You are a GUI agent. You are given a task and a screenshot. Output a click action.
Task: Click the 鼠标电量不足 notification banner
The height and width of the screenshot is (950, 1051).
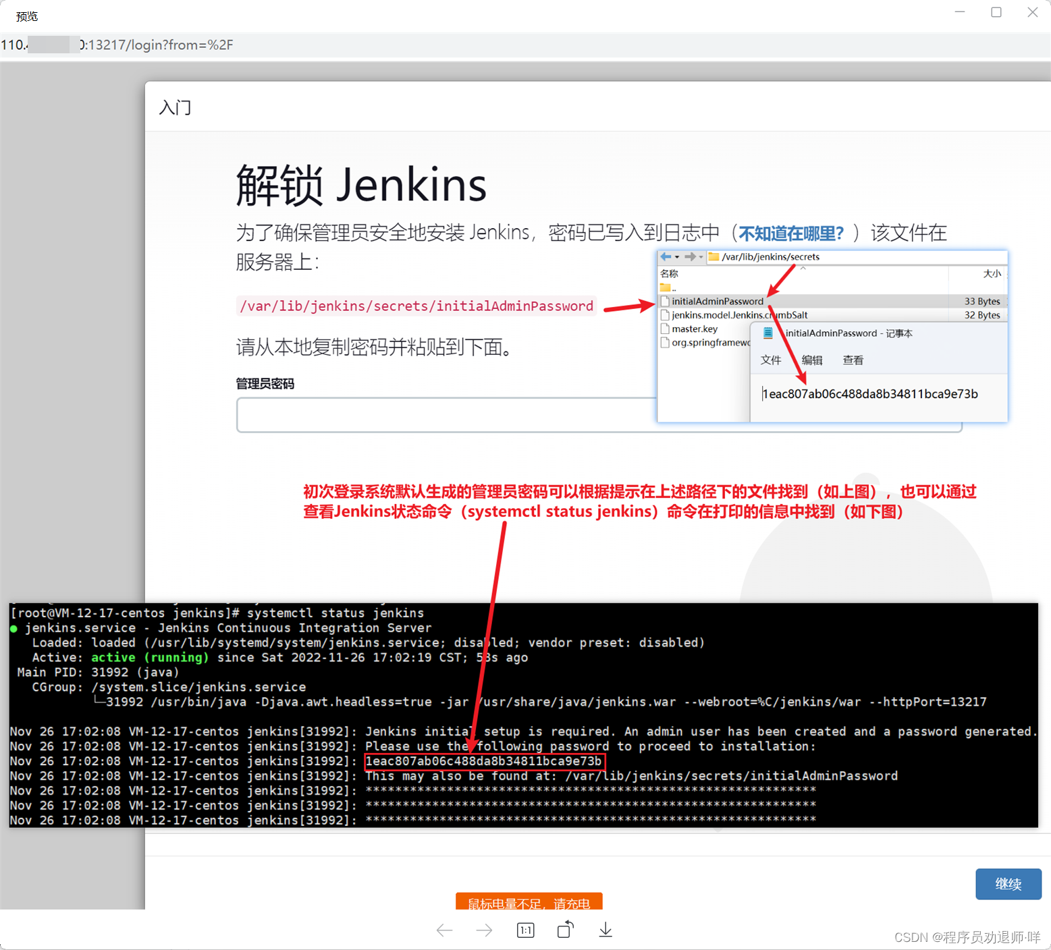[x=529, y=901]
